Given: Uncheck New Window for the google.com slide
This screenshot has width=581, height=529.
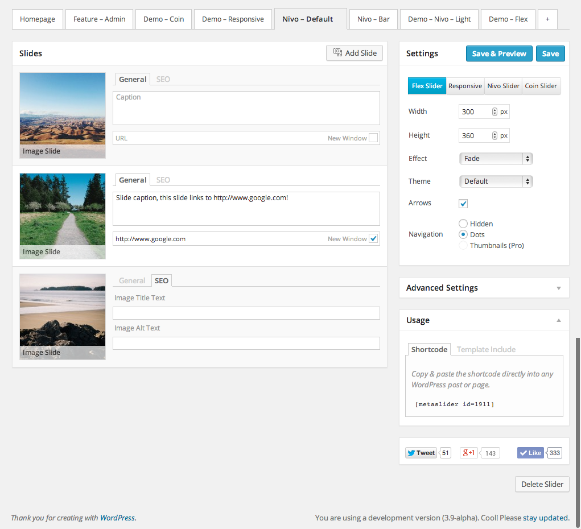Looking at the screenshot, I should click(373, 238).
